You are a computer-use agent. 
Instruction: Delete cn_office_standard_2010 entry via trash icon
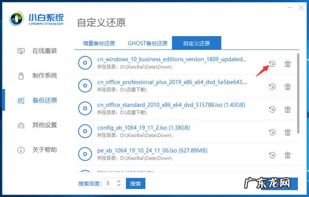tap(288, 109)
